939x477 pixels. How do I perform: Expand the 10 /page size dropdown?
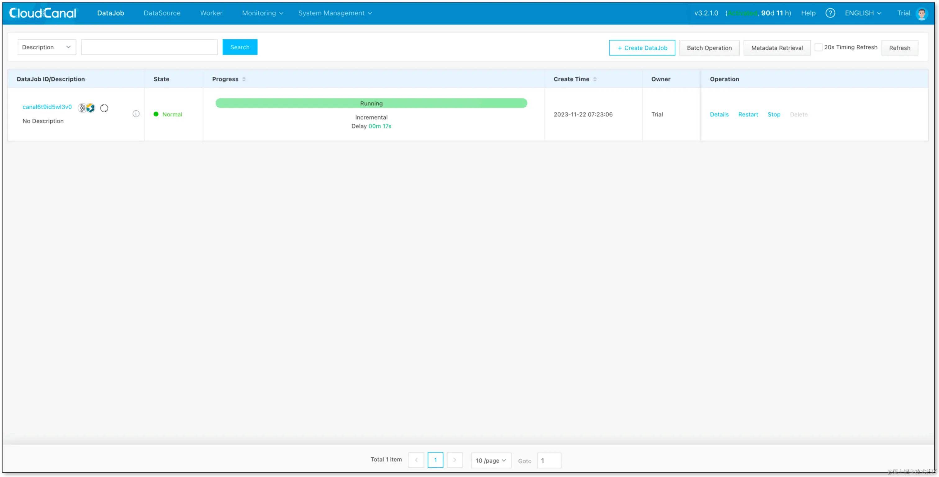click(491, 460)
